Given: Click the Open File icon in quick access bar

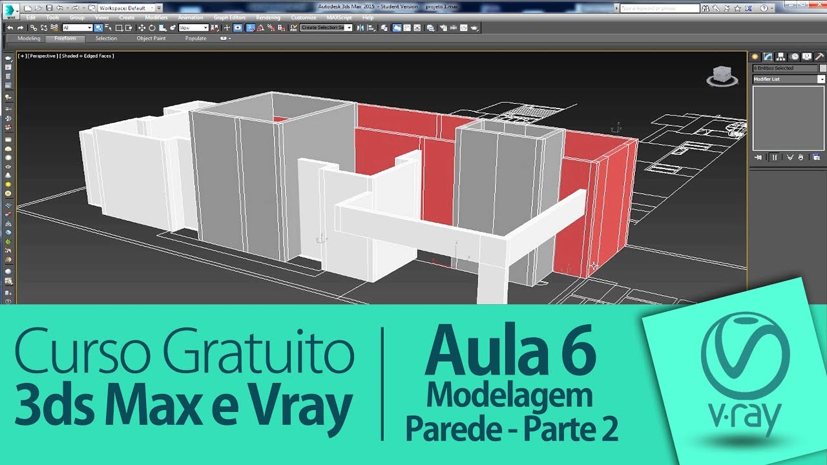Looking at the screenshot, I should (38, 8).
